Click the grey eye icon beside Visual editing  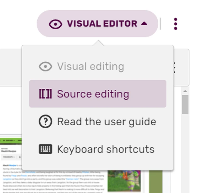click(45, 67)
